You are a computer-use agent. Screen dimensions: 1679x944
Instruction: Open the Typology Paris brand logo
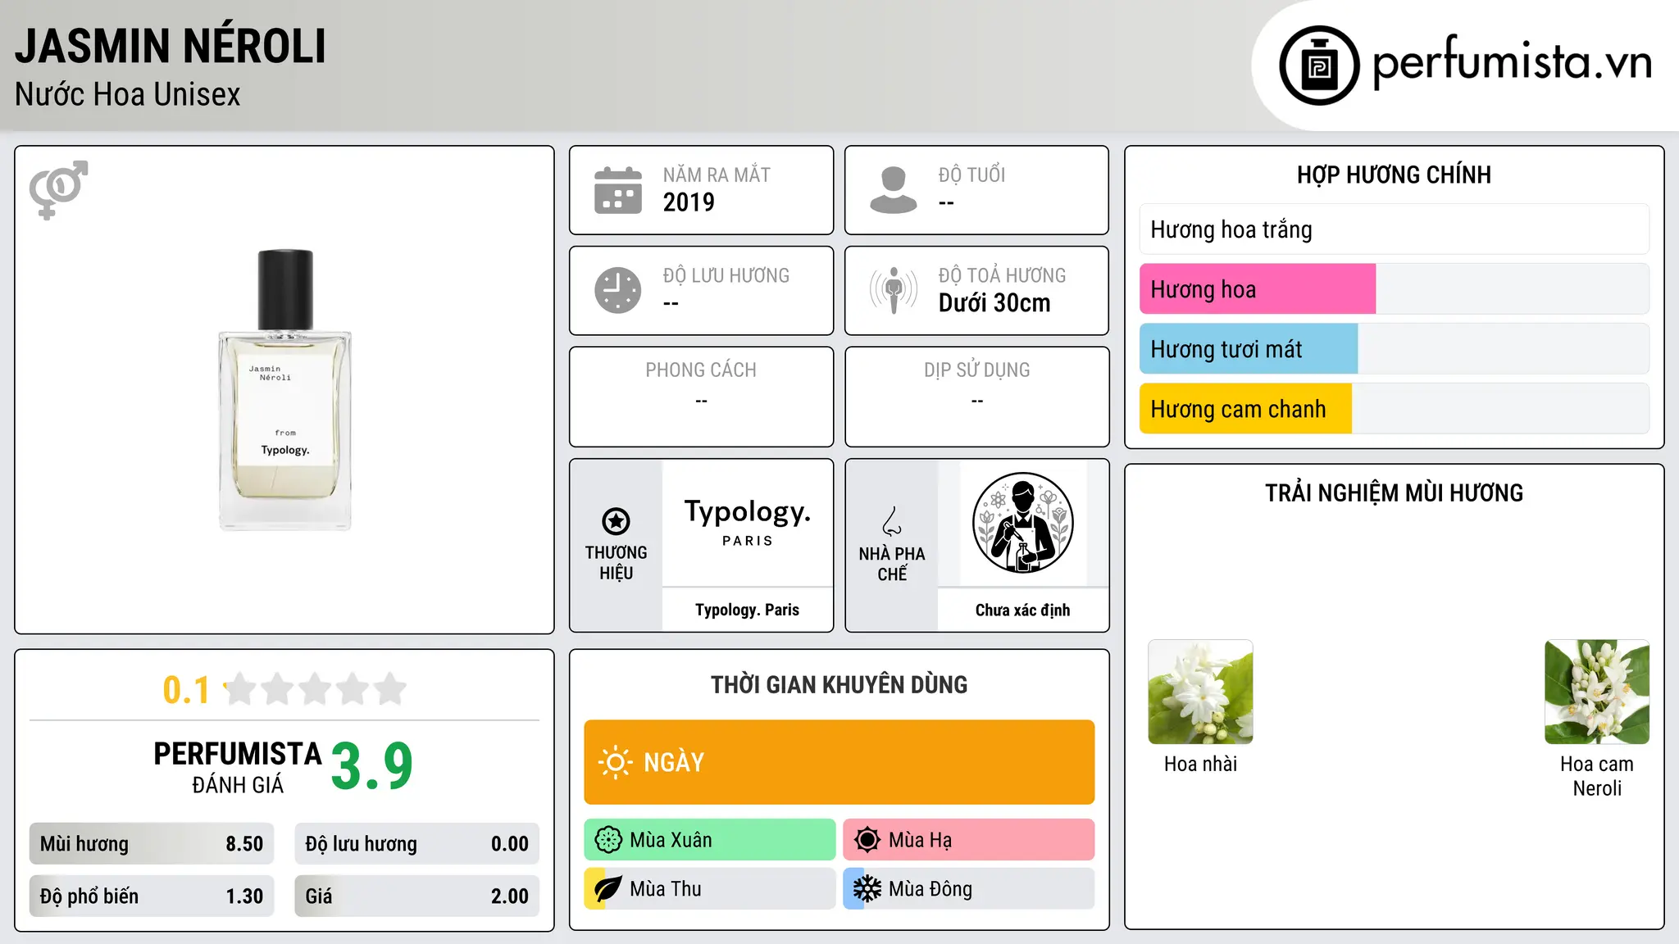click(x=748, y=522)
